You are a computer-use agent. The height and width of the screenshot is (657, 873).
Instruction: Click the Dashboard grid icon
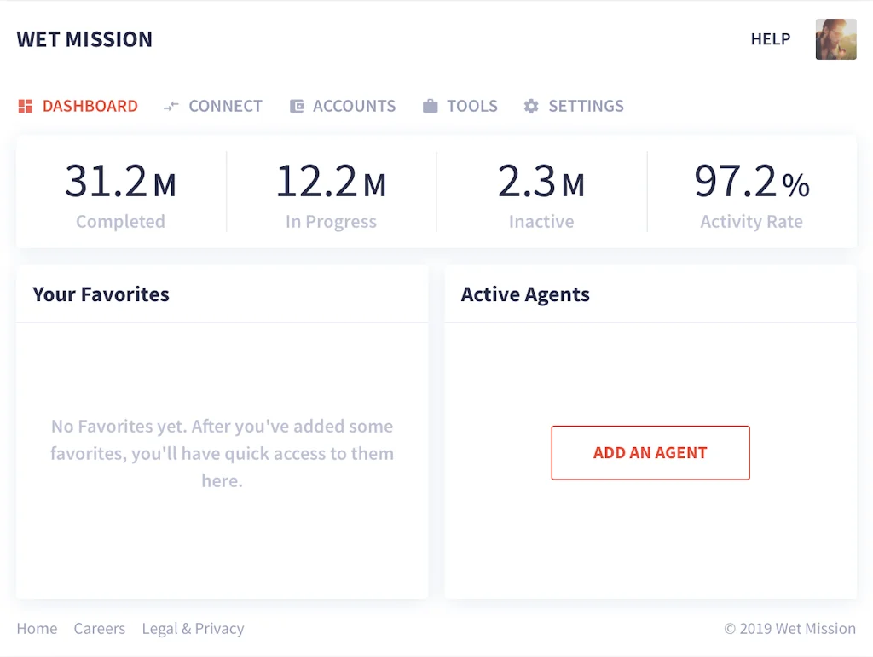[25, 107]
